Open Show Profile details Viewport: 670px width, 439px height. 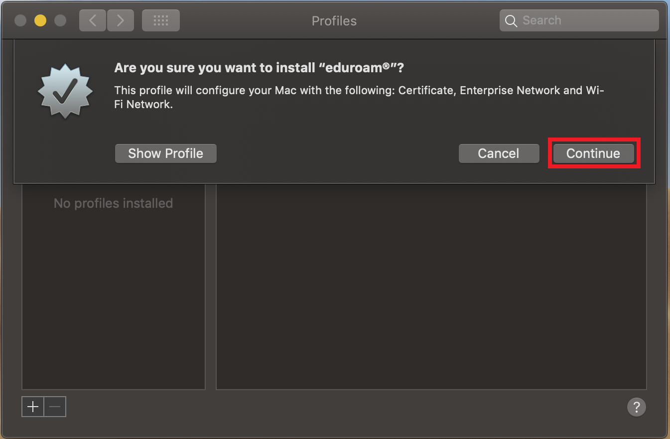point(166,153)
